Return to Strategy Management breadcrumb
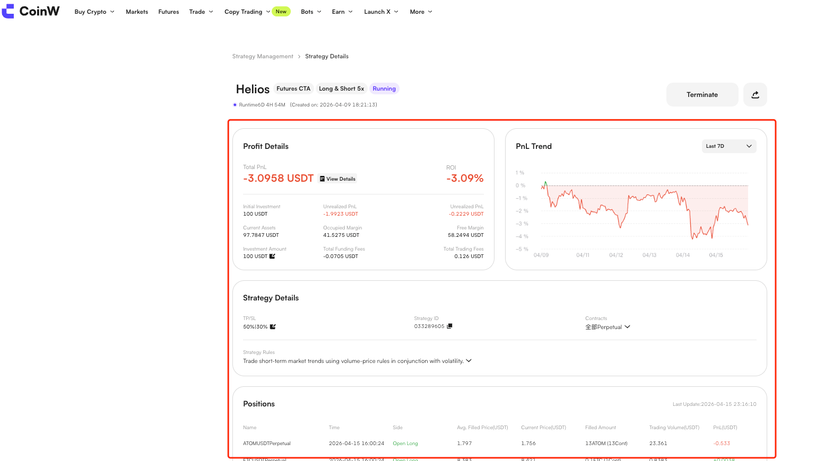 263,57
